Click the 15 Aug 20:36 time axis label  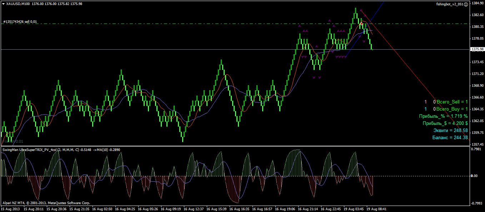[x=57, y=209]
